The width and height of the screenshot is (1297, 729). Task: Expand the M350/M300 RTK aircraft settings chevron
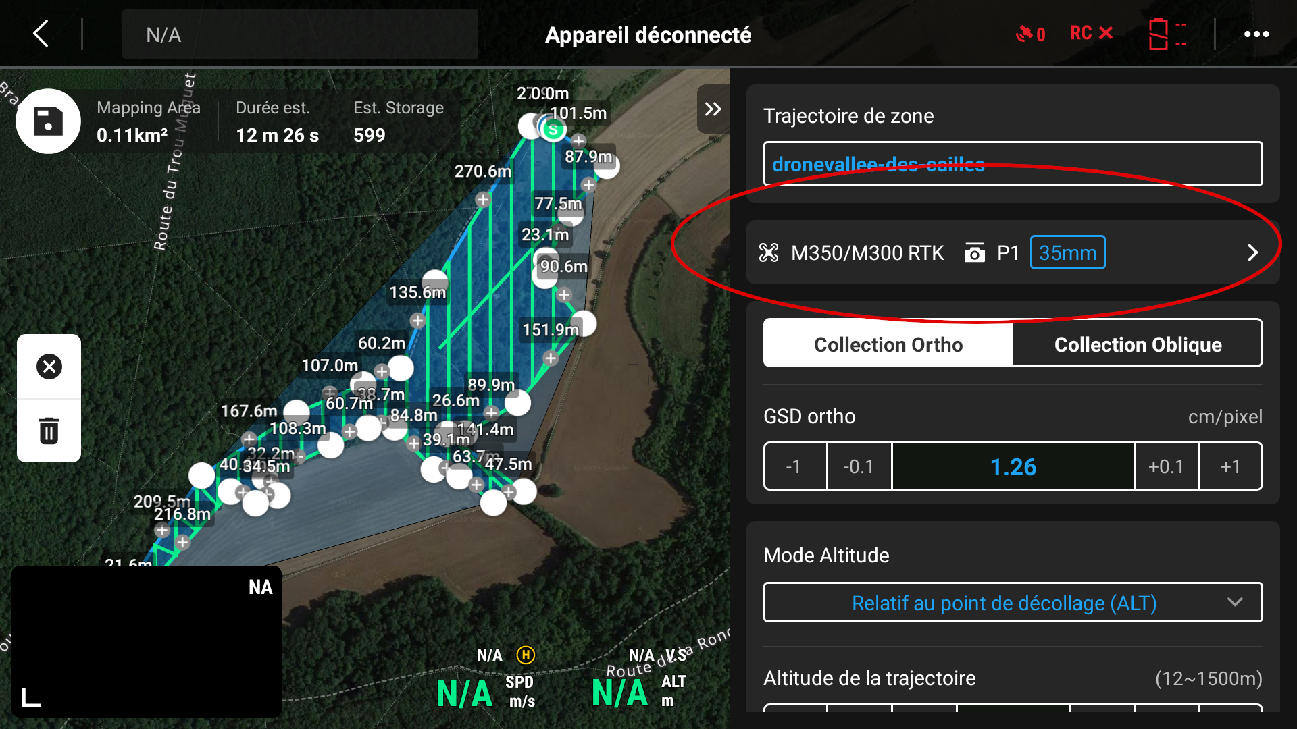1252,252
